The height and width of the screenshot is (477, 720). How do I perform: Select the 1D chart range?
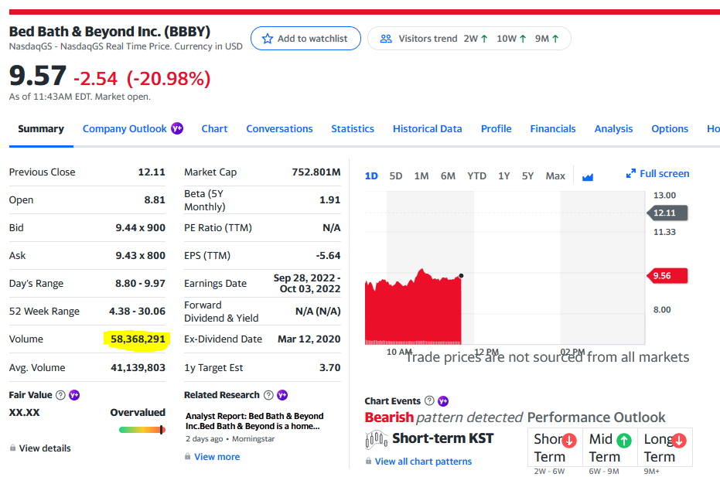coord(371,175)
